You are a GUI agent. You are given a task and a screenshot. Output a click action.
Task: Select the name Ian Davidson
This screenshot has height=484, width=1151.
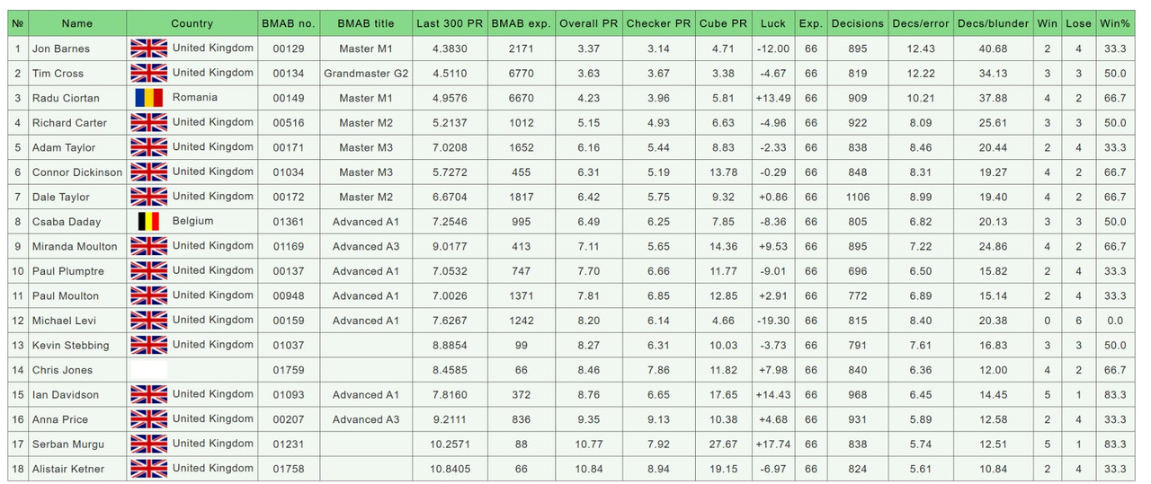[x=64, y=394]
